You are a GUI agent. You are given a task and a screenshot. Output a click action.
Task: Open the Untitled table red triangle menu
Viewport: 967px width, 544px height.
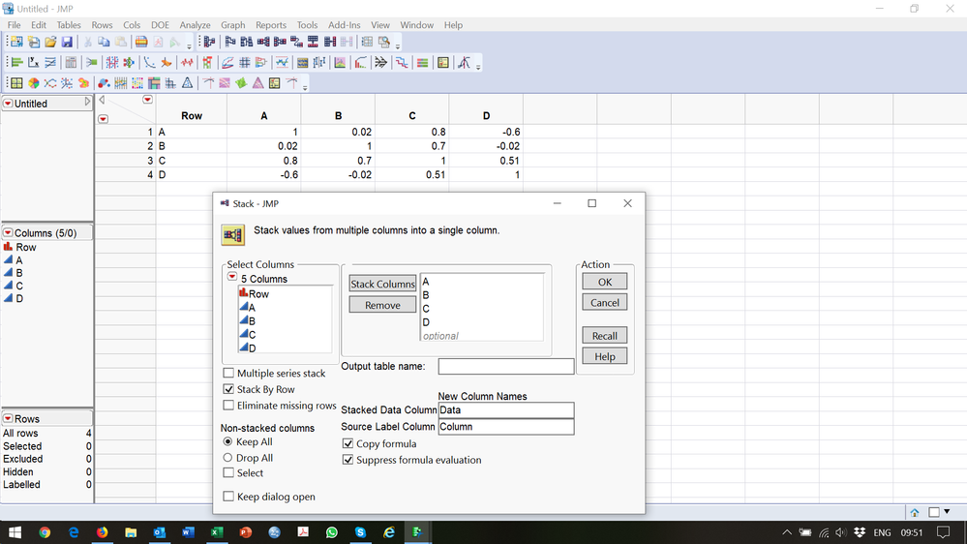(8, 104)
